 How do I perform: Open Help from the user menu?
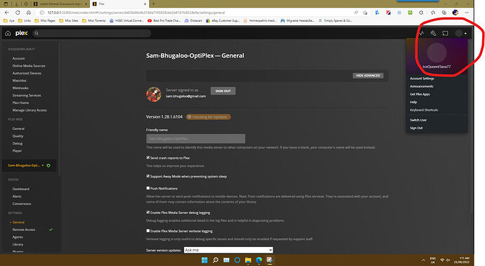point(413,102)
